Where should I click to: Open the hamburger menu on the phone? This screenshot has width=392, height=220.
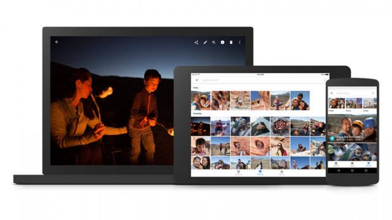(332, 93)
